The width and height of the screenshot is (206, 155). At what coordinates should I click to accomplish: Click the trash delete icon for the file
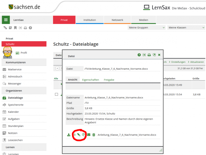point(94,135)
